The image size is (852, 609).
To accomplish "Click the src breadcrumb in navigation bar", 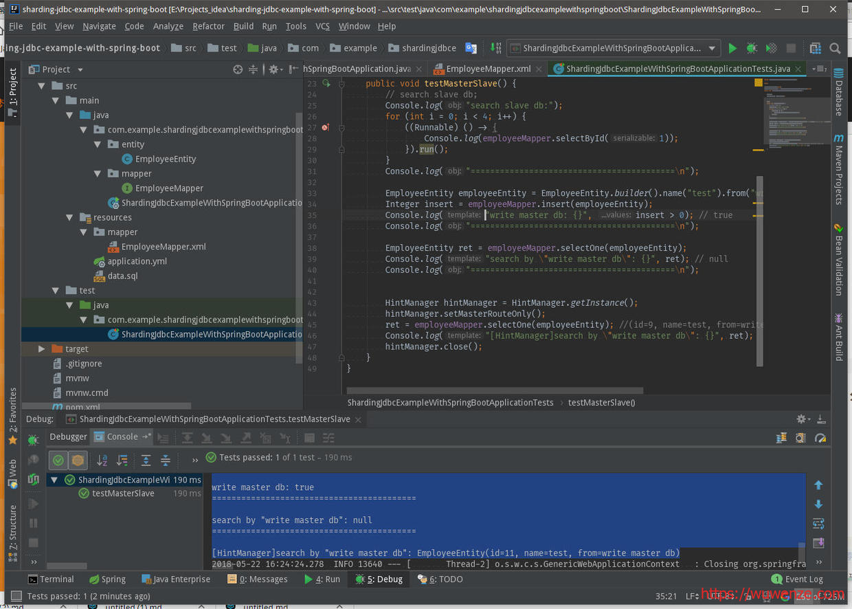I will pyautogui.click(x=183, y=48).
